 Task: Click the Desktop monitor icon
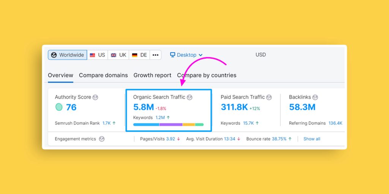(x=172, y=55)
